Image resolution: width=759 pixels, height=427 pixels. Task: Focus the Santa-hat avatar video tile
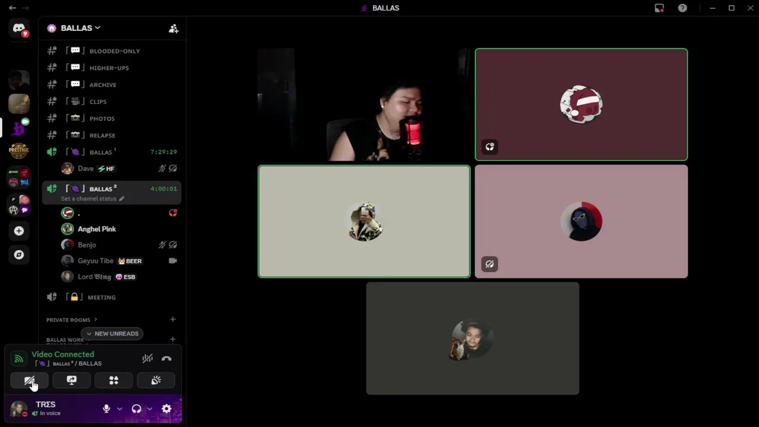point(581,104)
